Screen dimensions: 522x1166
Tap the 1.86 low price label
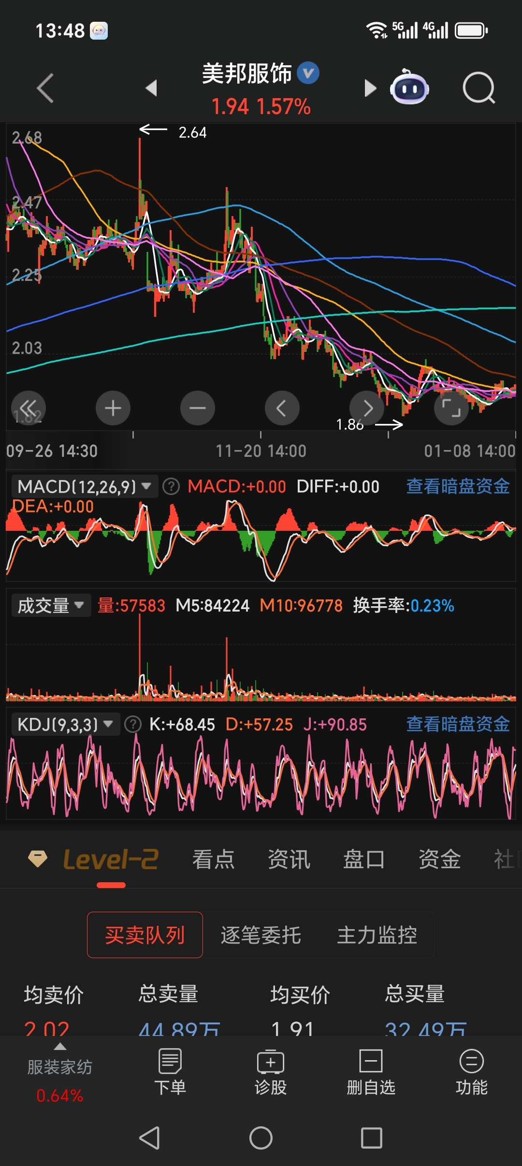point(349,424)
